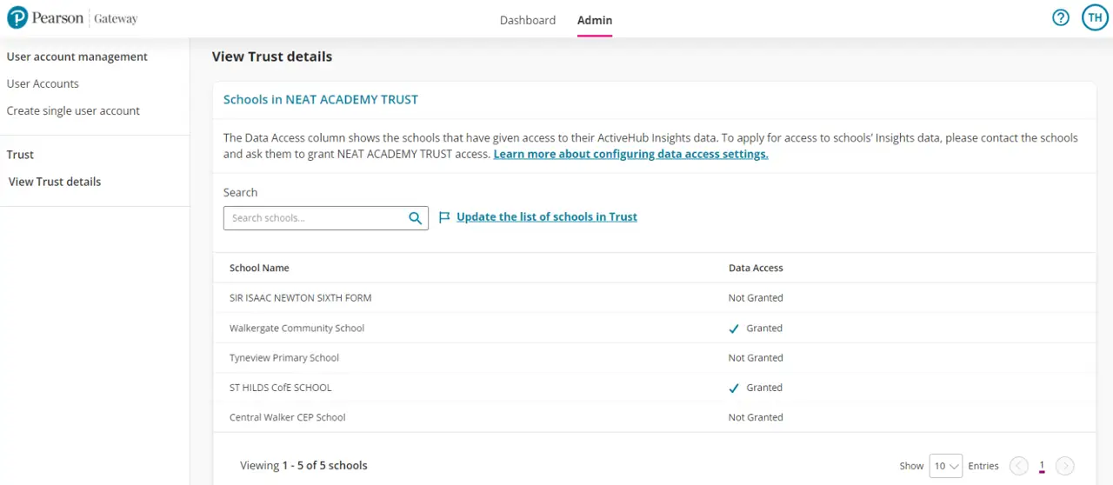This screenshot has height=485, width=1113.
Task: Switch to the Dashboard tab
Action: [527, 20]
